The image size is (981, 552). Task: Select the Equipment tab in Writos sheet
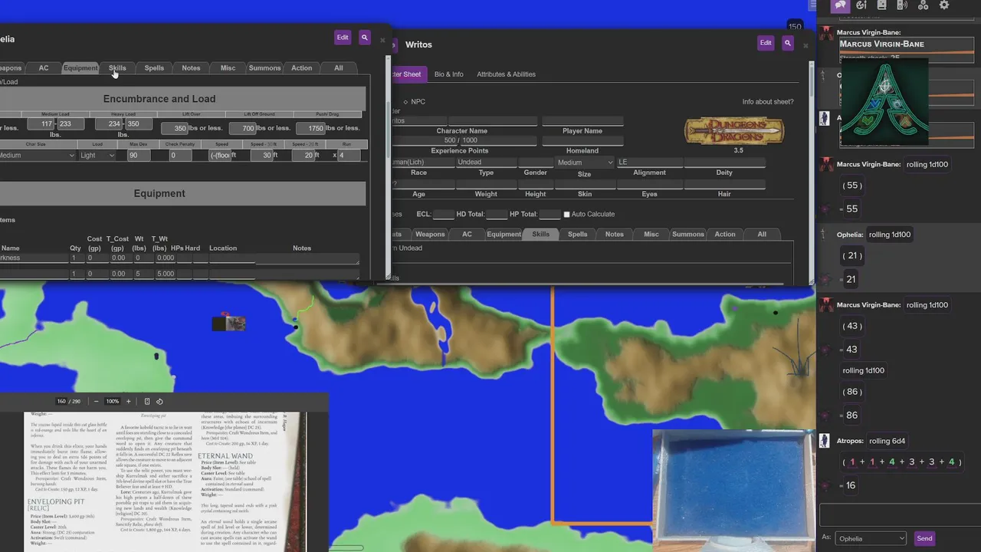(504, 235)
